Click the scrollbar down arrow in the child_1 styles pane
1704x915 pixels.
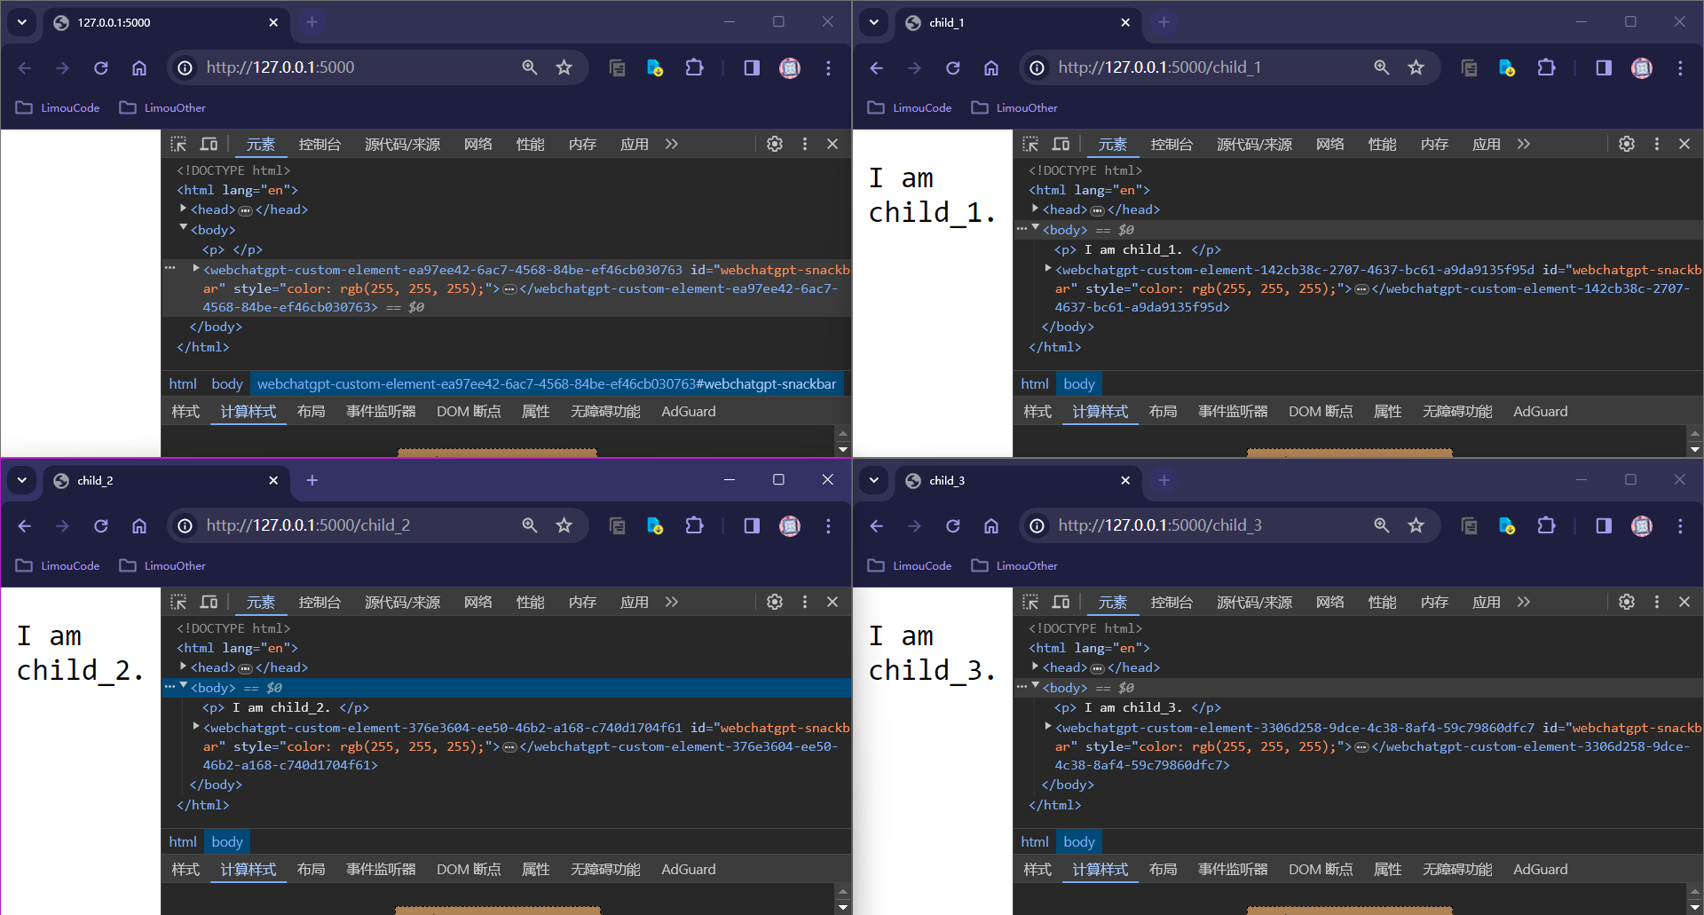click(1694, 449)
